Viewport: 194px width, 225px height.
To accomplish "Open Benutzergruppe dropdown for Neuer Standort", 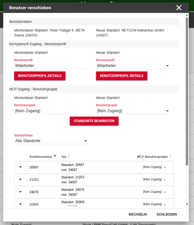I will pyautogui.click(x=133, y=111).
